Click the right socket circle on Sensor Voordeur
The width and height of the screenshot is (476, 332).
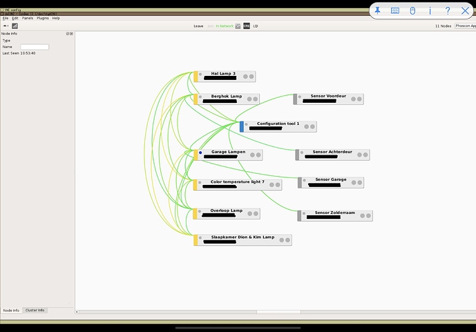(x=359, y=99)
